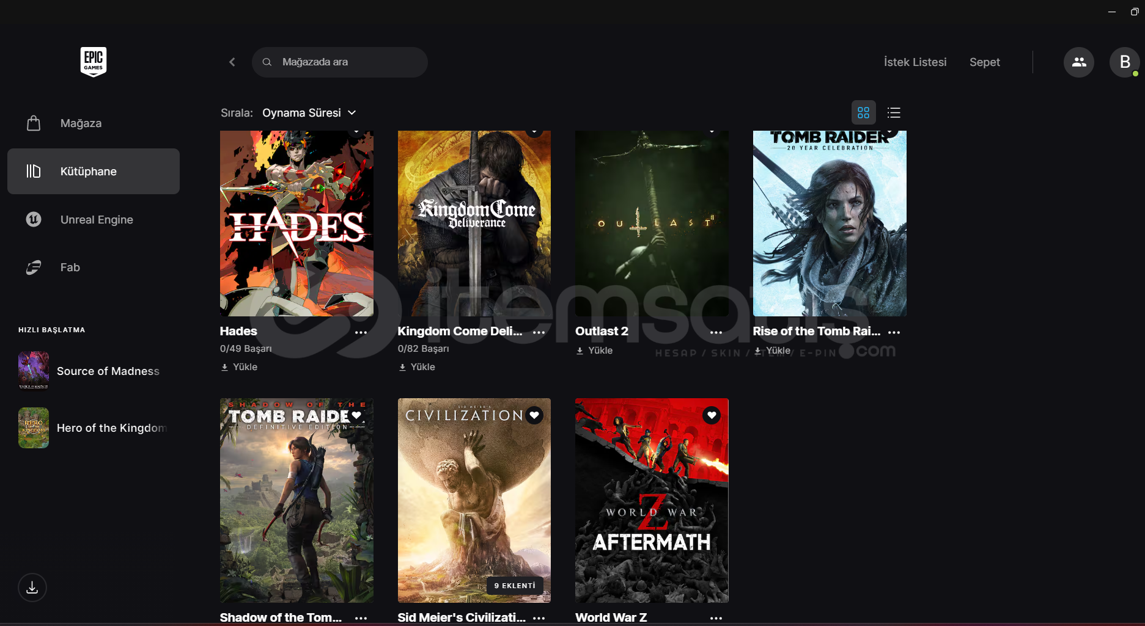1145x626 pixels.
Task: Open more options for Kingdom Come Deliverance
Action: pos(539,332)
